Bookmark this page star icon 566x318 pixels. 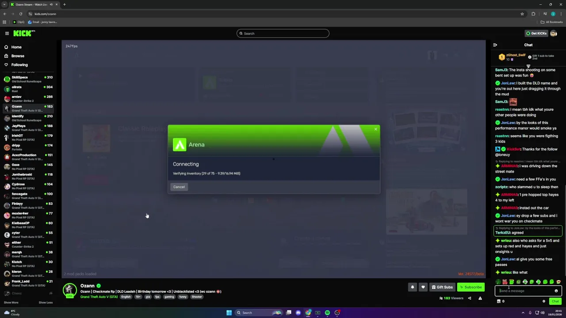coord(522,14)
